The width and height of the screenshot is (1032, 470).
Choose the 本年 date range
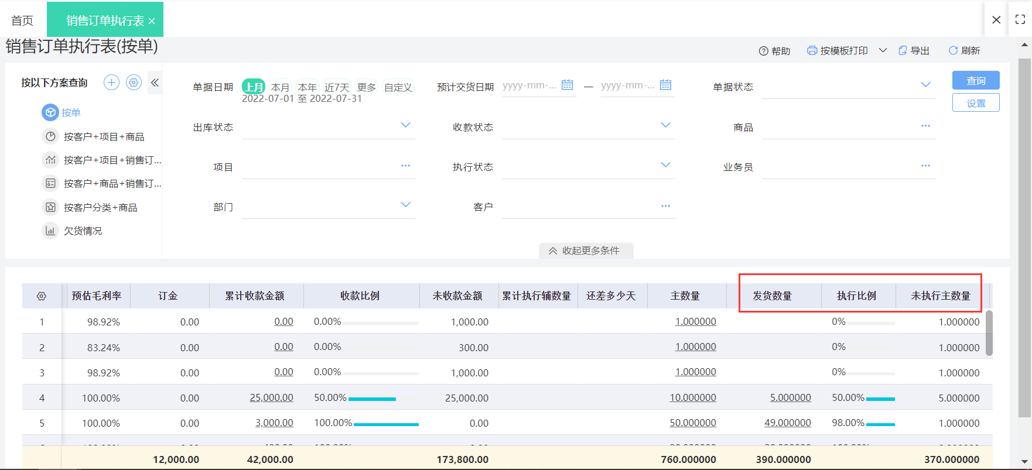(307, 87)
